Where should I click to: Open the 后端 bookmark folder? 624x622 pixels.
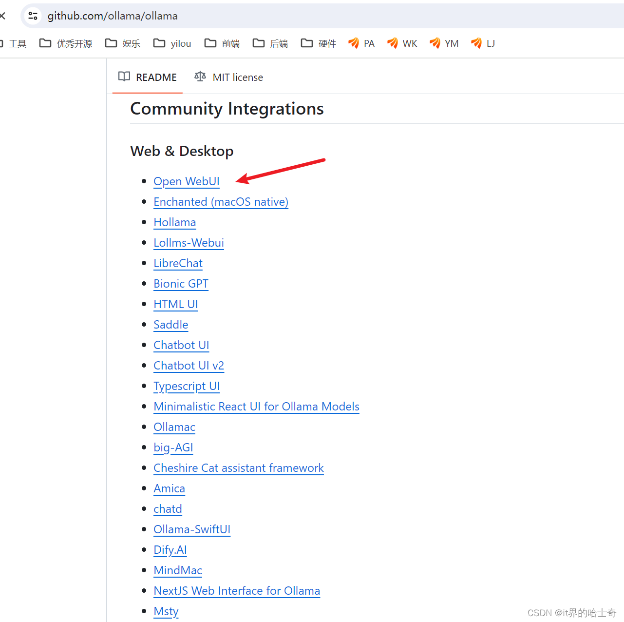(x=270, y=43)
